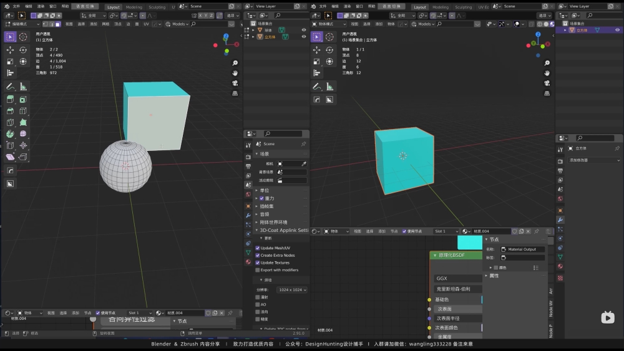
Task: Open the UV menu in left viewport header
Action: click(x=146, y=24)
